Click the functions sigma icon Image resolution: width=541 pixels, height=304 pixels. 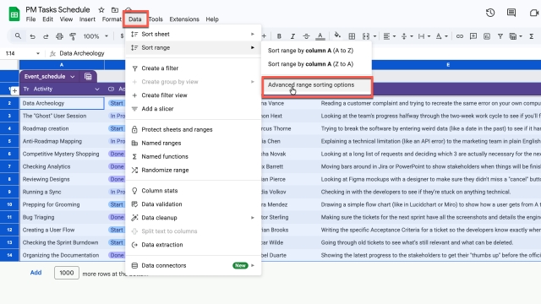point(532,36)
